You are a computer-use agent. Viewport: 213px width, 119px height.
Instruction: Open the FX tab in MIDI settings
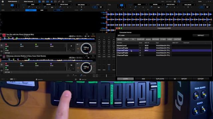(133, 39)
